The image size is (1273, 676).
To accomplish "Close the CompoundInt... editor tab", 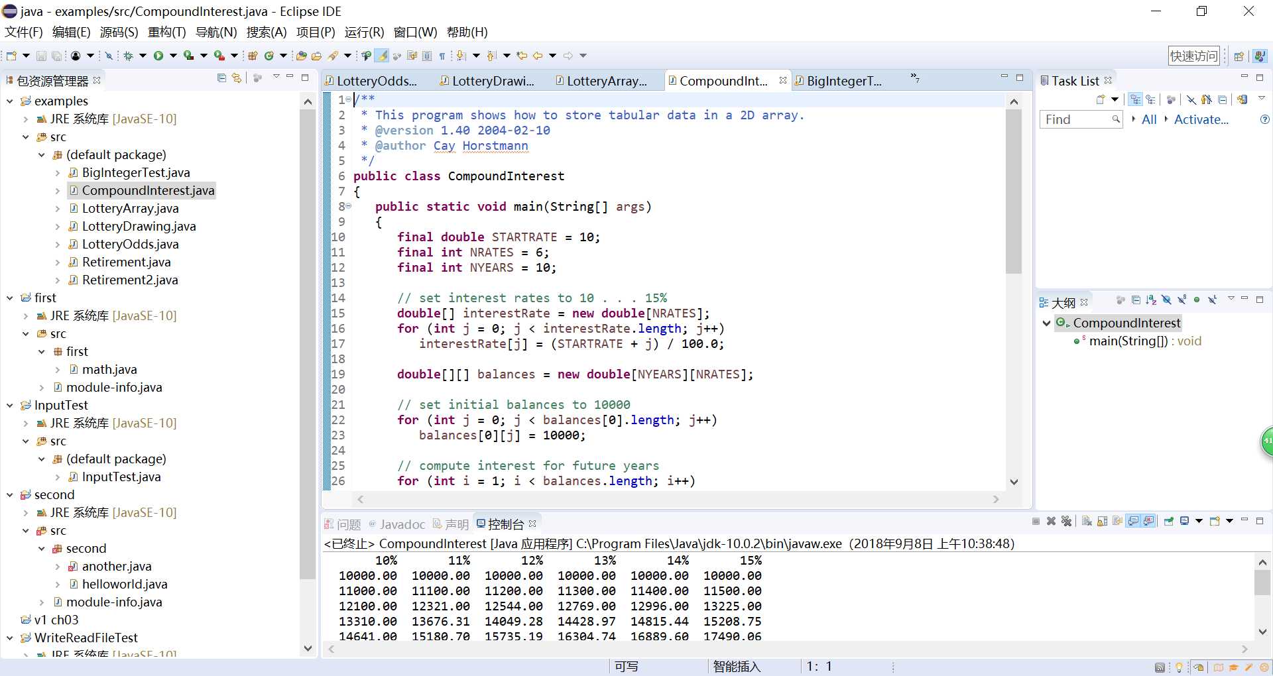I will coord(783,80).
